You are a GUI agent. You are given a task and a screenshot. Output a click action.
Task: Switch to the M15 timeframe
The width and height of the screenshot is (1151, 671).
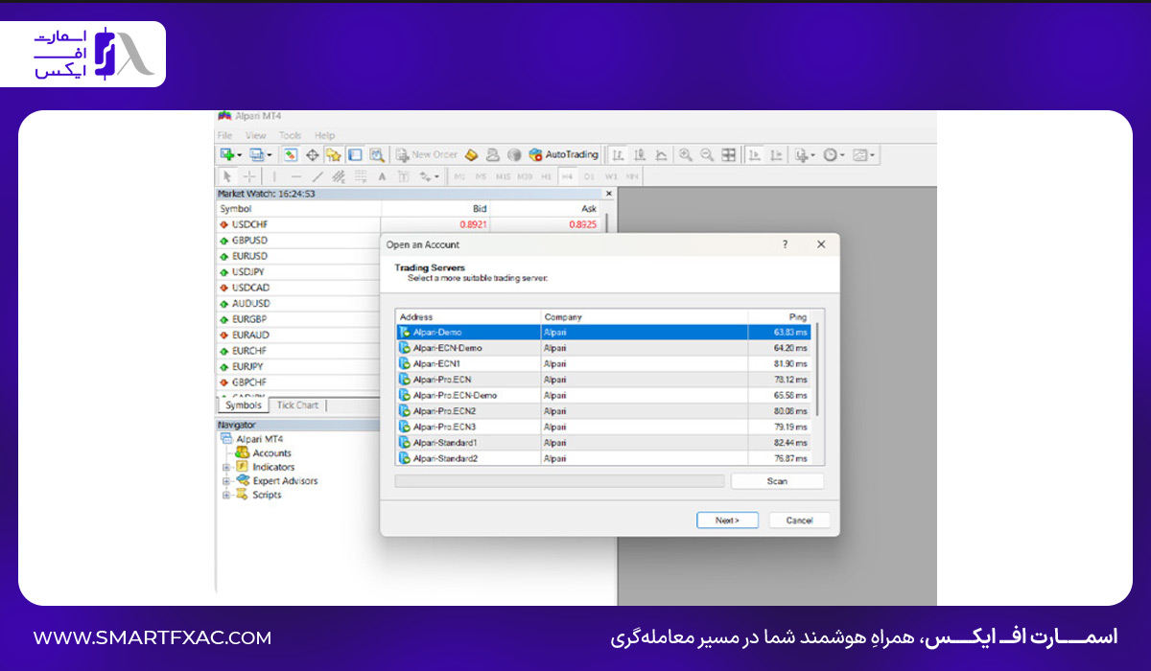coord(503,176)
